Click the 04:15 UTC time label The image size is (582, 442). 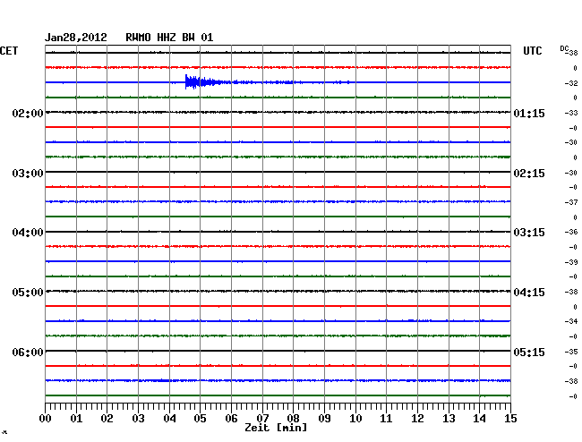coord(529,293)
